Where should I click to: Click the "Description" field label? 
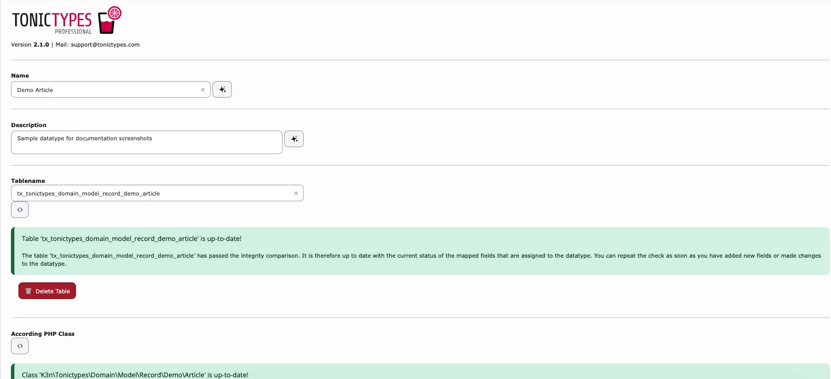[29, 125]
